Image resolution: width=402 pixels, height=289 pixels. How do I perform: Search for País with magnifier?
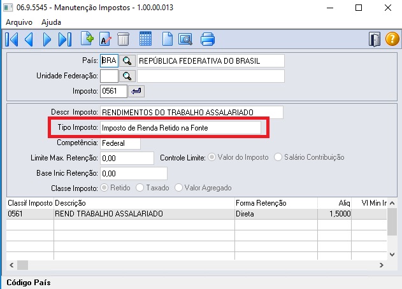tap(127, 61)
